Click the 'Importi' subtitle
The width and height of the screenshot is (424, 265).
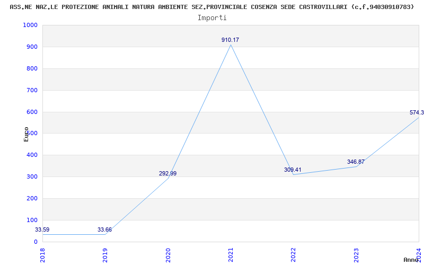click(x=212, y=18)
